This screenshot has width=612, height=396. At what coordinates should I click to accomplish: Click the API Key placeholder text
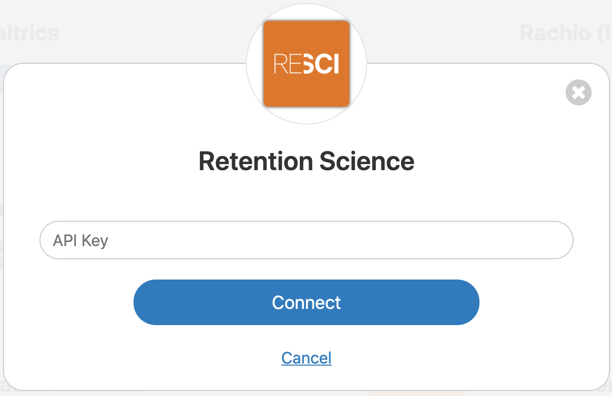point(80,241)
